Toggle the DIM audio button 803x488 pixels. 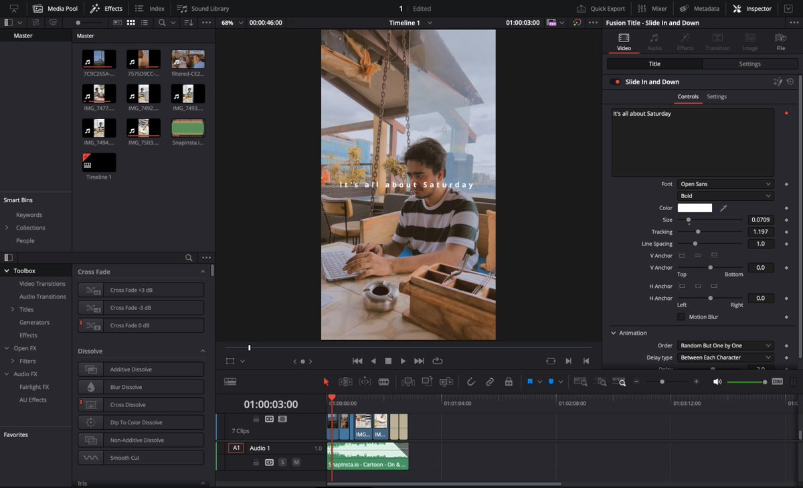click(x=777, y=382)
